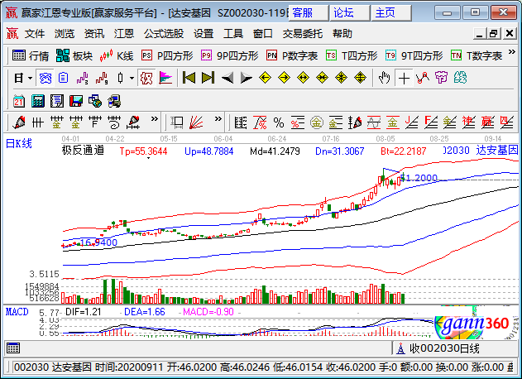
Task: Jump to first bar icon
Action: pyautogui.click(x=189, y=79)
